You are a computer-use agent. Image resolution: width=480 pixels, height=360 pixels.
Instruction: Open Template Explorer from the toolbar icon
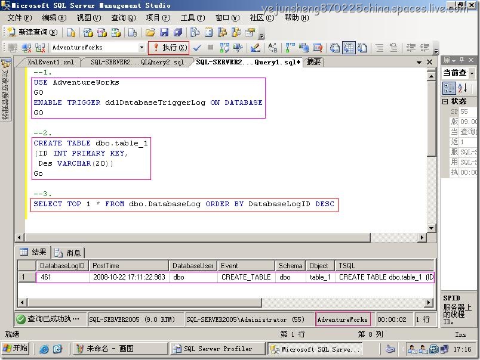[x=236, y=32]
